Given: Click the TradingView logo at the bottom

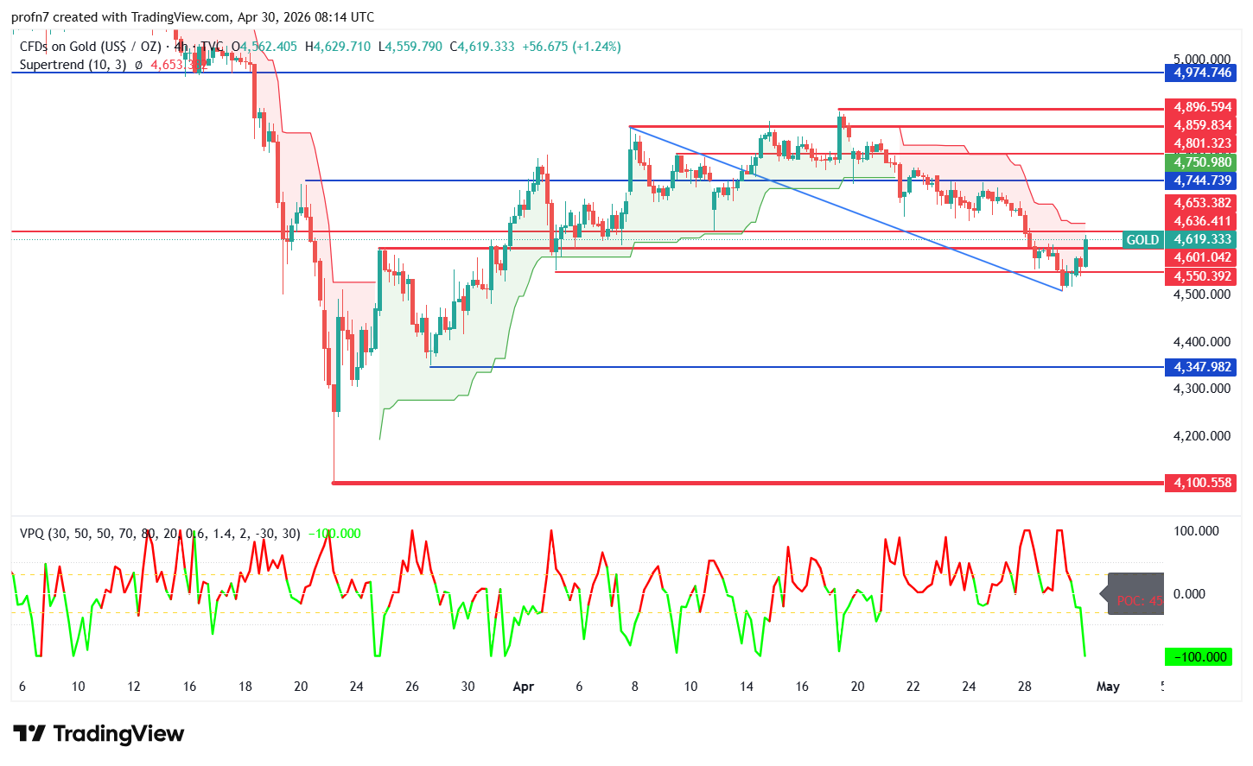Looking at the screenshot, I should (99, 734).
